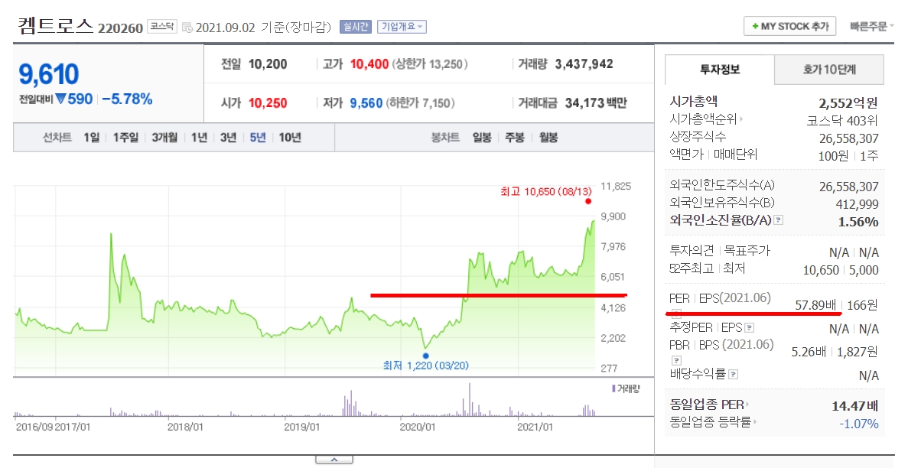Select the 5년 line chart period
Image resolution: width=908 pixels, height=468 pixels.
(x=258, y=138)
